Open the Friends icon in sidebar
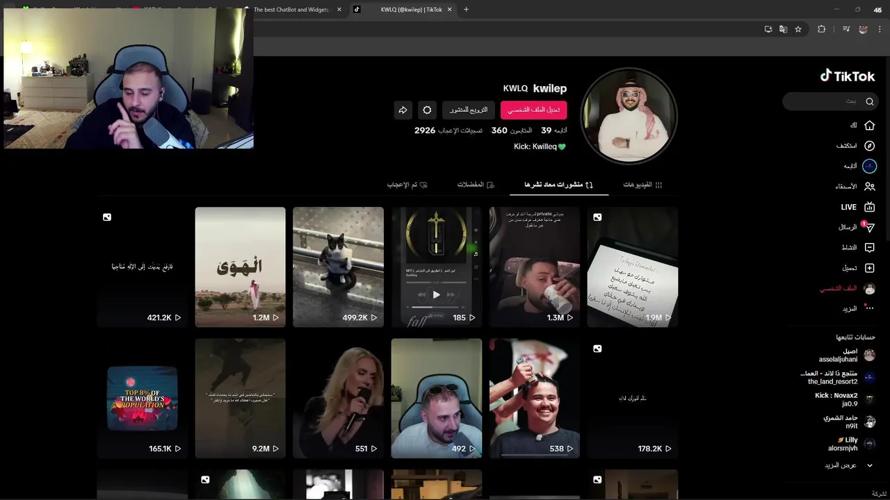This screenshot has height=500, width=890. pos(869,186)
